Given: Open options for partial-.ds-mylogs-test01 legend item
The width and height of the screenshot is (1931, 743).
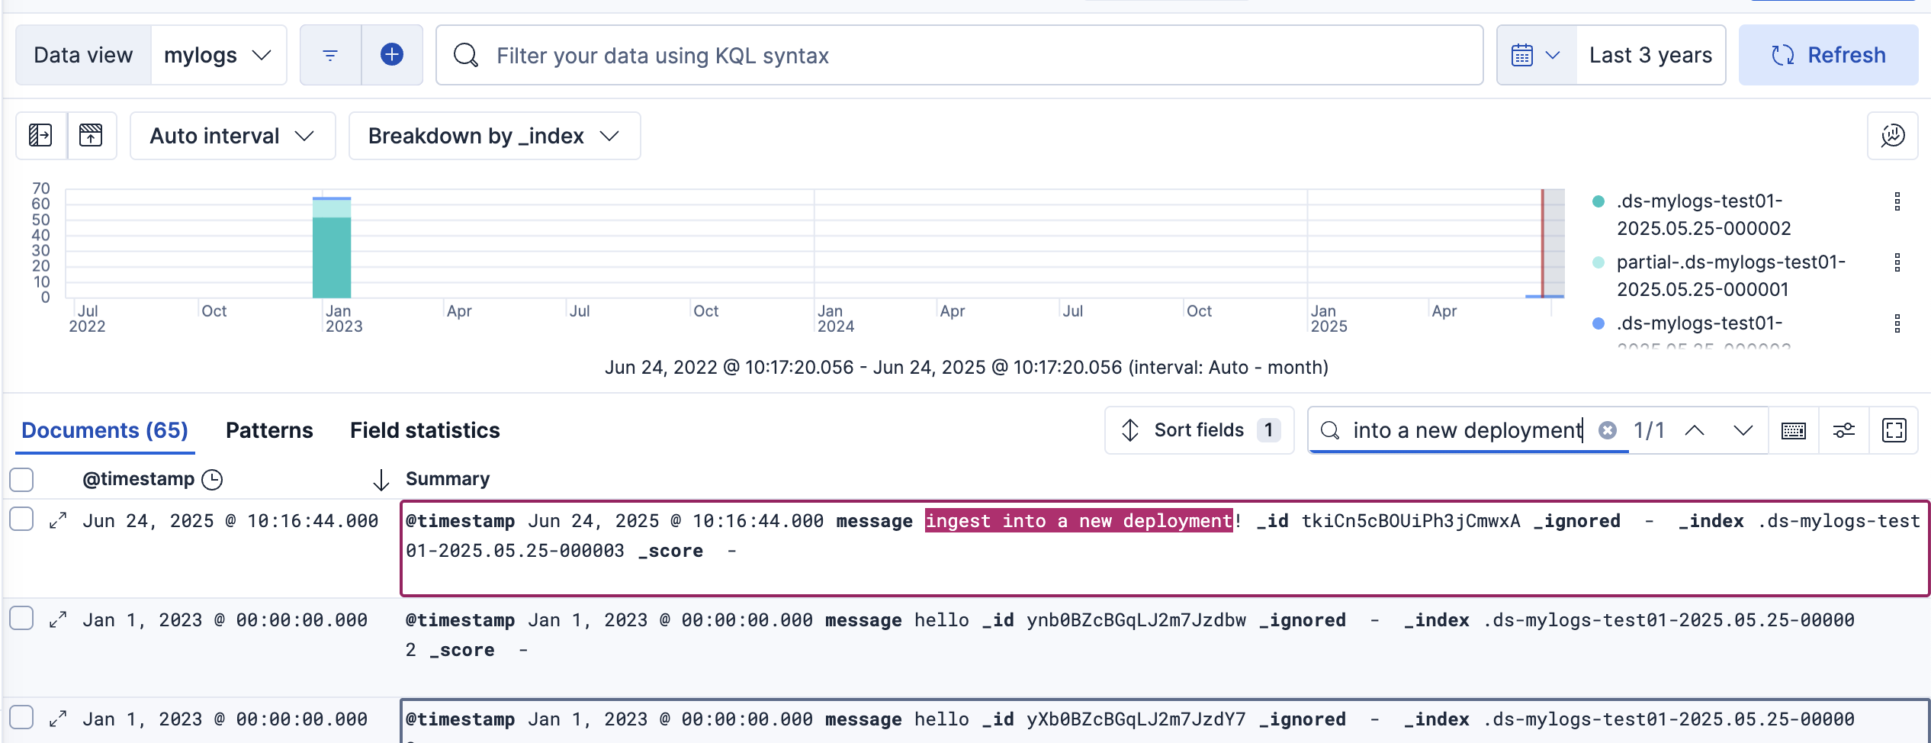Looking at the screenshot, I should pos(1897,262).
